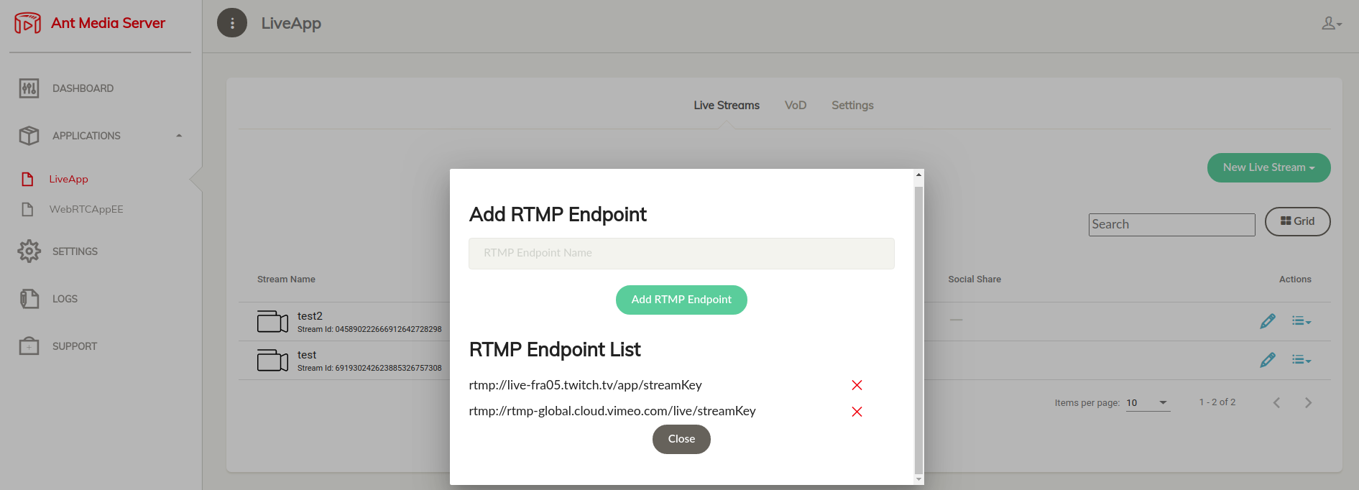The height and width of the screenshot is (490, 1359).
Task: Click the Stream Name column header
Action: pyautogui.click(x=286, y=279)
